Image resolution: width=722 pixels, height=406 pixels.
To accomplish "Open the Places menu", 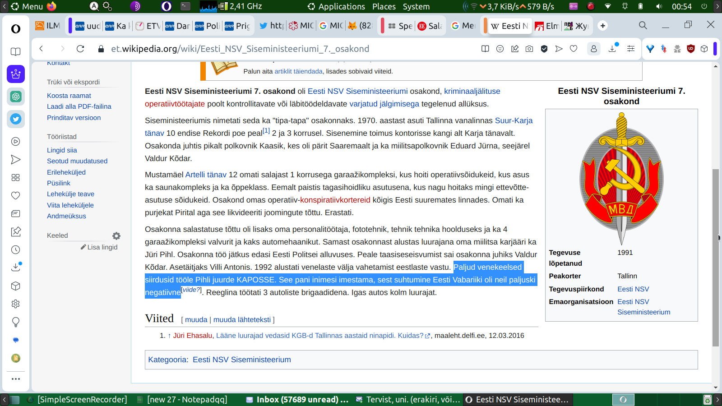I will coord(384,6).
